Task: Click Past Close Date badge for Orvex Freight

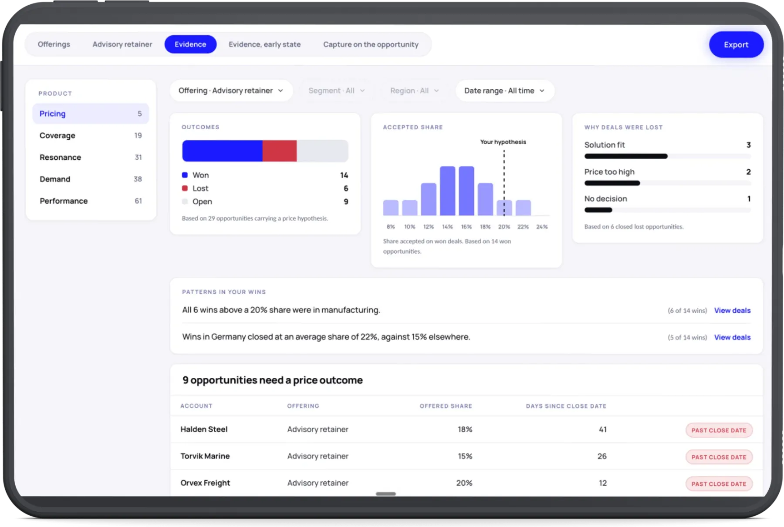Action: (x=719, y=484)
